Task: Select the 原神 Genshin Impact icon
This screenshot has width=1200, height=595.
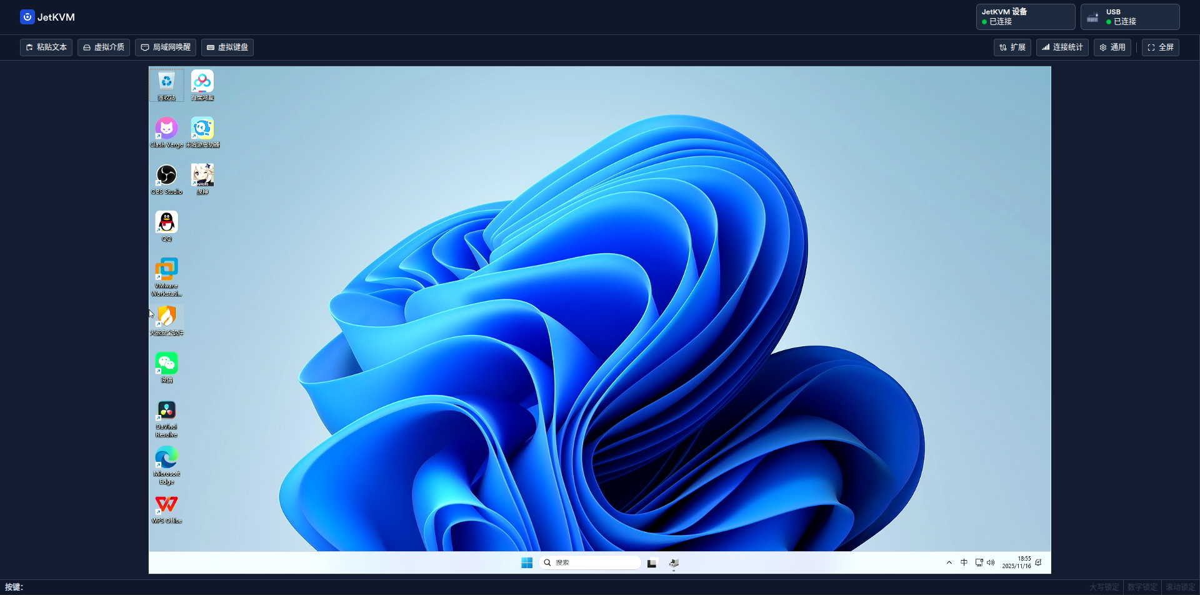Action: pos(202,178)
